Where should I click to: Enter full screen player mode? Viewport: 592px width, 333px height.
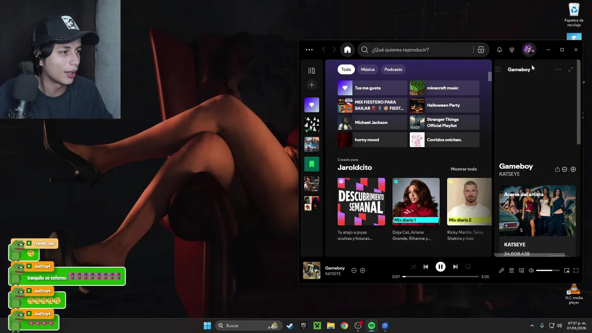pos(576,271)
